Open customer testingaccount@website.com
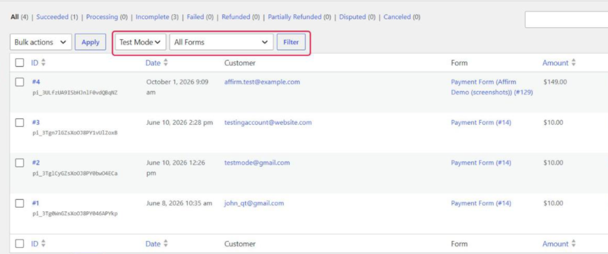 coord(268,123)
